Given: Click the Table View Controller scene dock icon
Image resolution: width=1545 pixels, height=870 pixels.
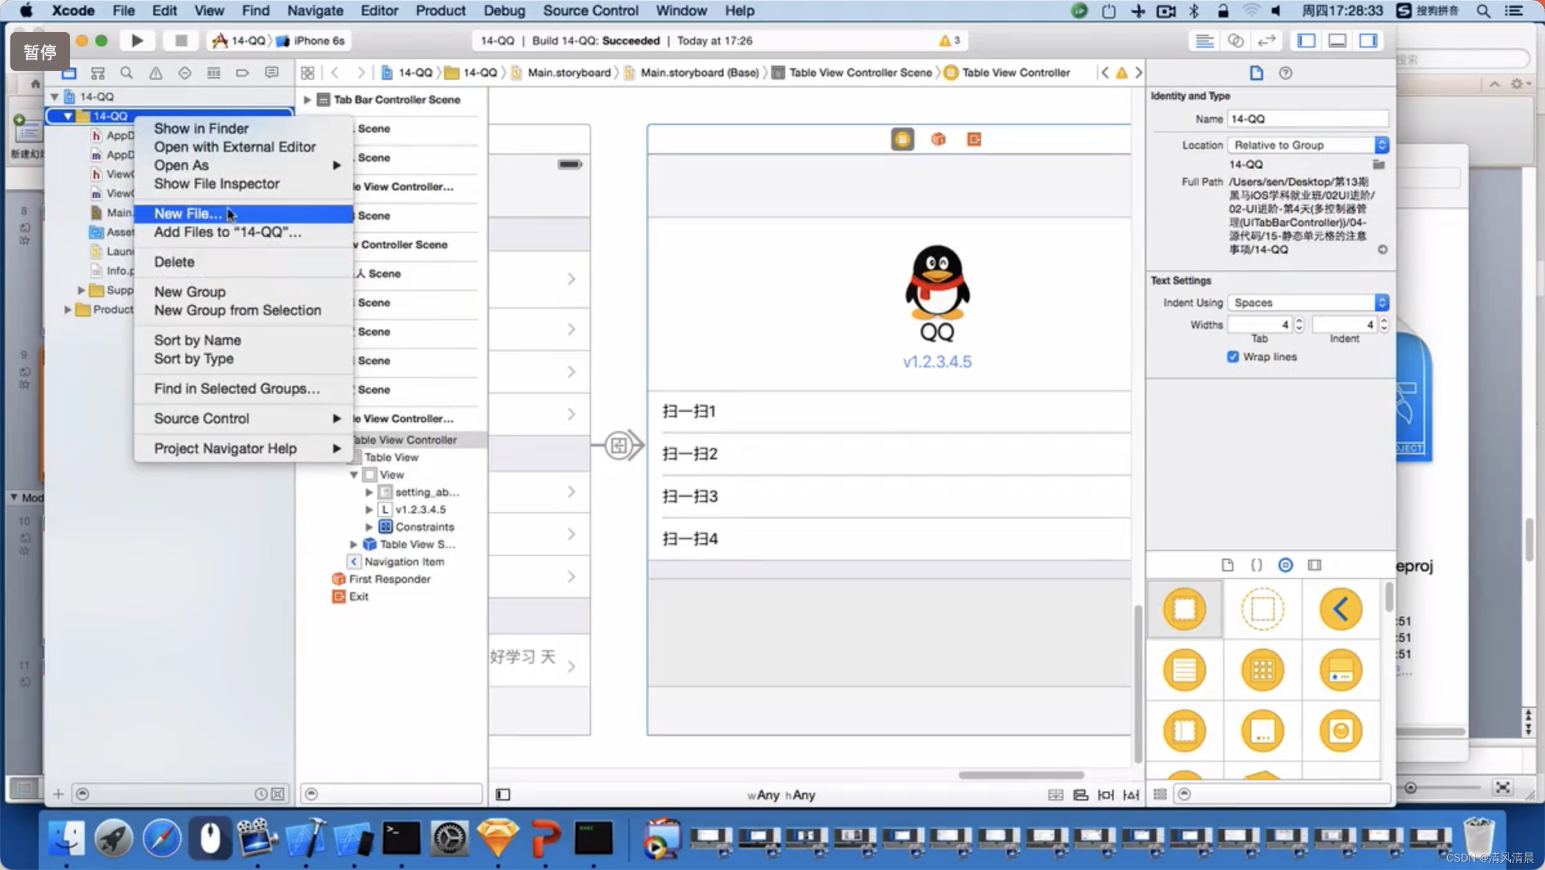Looking at the screenshot, I should pyautogui.click(x=902, y=139).
